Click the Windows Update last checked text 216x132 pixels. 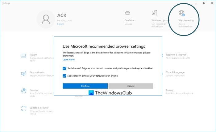pos(159,25)
